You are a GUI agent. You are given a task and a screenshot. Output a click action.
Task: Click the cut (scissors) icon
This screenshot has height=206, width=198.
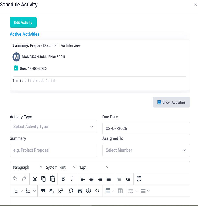35,179
